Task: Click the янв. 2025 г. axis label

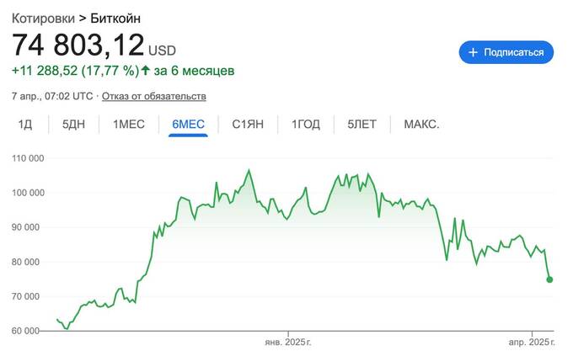Action: pyautogui.click(x=288, y=343)
